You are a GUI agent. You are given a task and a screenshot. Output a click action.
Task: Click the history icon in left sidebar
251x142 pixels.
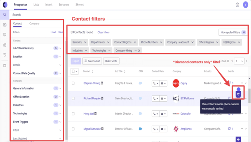5,55
